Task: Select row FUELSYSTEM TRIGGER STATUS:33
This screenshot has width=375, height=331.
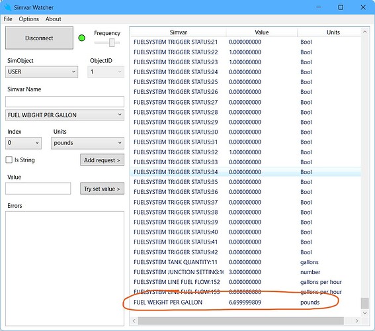Action: tap(246, 162)
